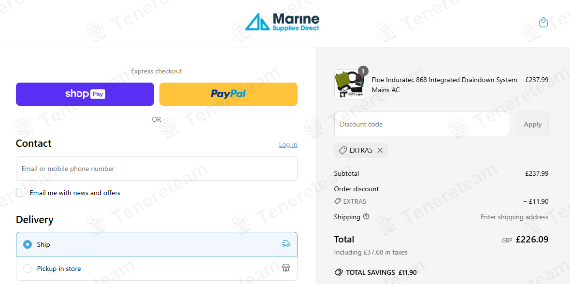Click the shipping help question mark icon

click(366, 217)
